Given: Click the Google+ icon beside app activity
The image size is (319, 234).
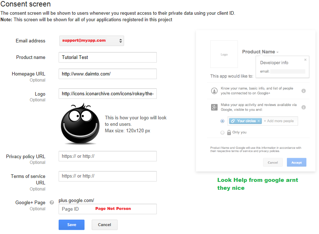Looking at the screenshot, I should [214, 107].
